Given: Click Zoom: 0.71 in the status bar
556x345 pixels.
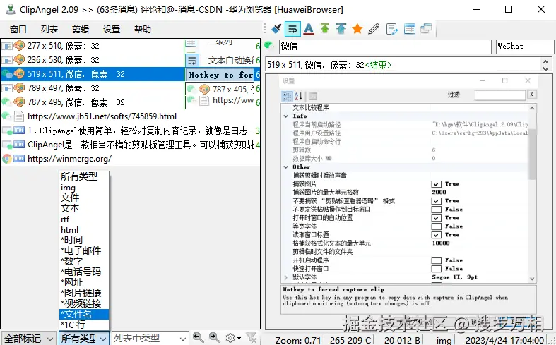Looking at the screenshot, I should point(298,340).
